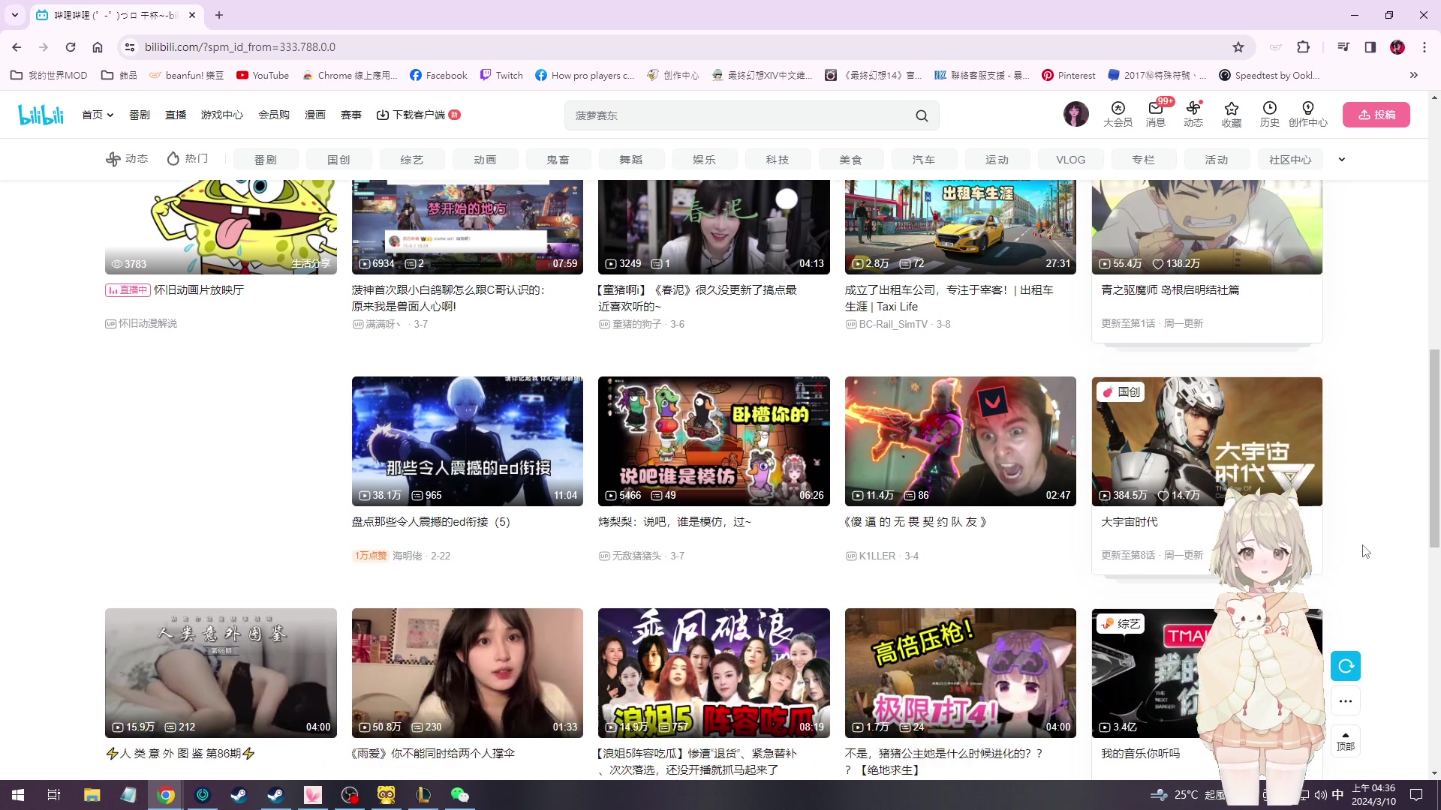Click the vertical page scrollbar

(x=1434, y=448)
